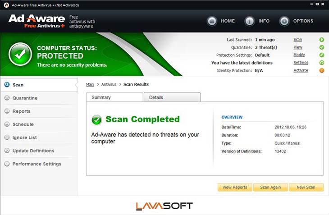Click the Update Definitions sidebar icon
The height and width of the screenshot is (215, 329).
pos(7,151)
